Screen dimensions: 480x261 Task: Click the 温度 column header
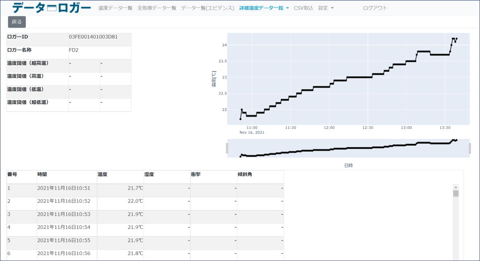coord(103,174)
